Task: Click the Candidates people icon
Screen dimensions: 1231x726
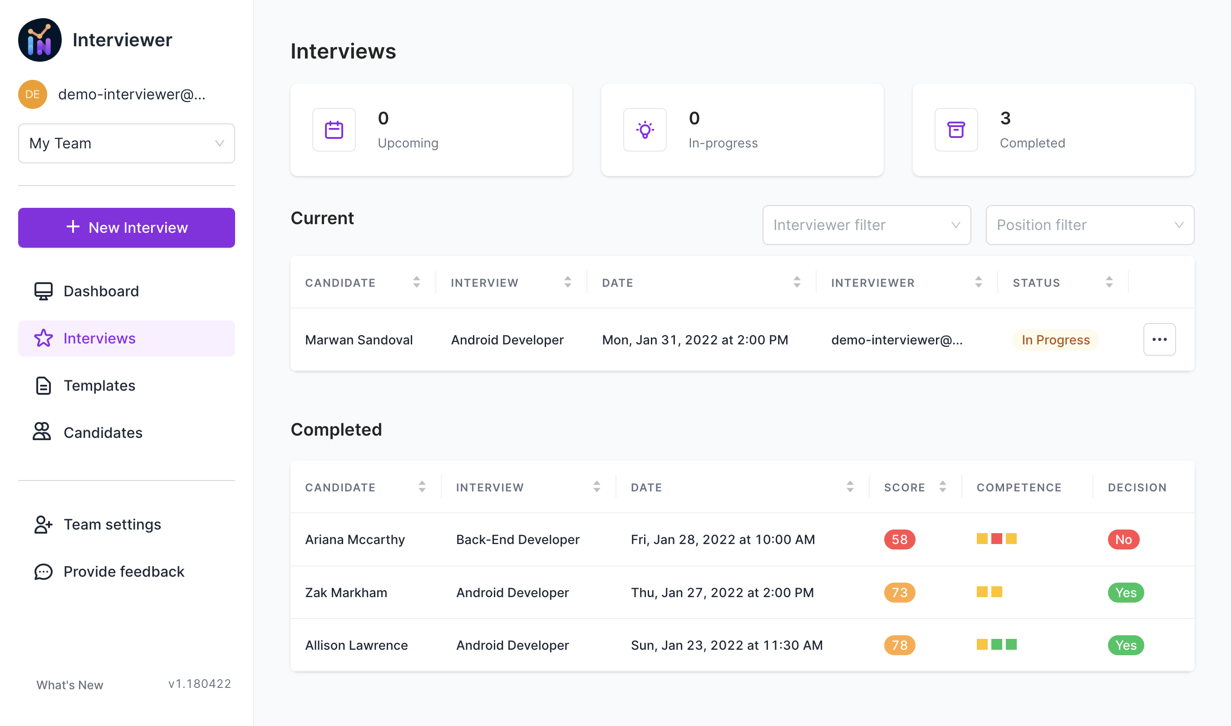Action: pos(43,432)
